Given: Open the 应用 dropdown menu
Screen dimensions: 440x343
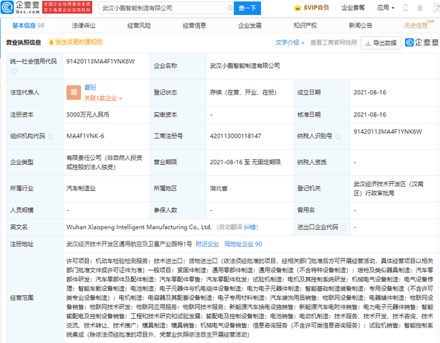Looking at the screenshot, I should [x=387, y=8].
